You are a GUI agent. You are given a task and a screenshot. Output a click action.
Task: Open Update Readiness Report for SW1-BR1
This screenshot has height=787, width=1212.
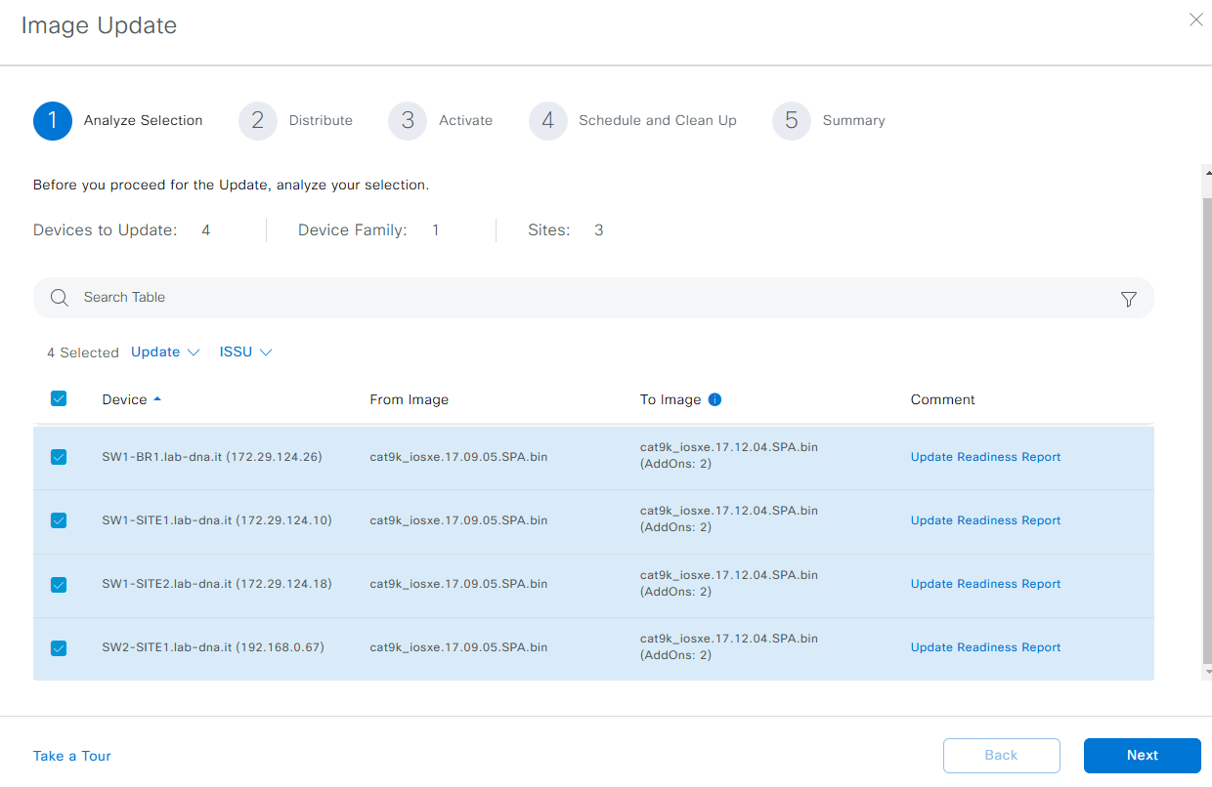click(x=985, y=457)
